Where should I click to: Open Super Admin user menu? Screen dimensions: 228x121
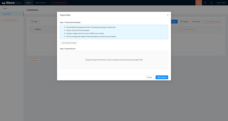click(221, 3)
